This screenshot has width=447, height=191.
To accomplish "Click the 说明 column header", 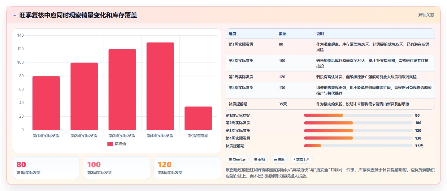I will click(320, 34).
